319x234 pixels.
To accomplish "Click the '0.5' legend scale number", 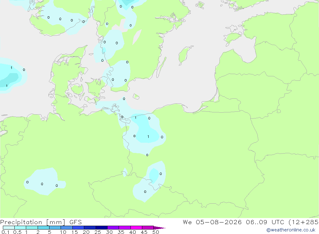I will pos(17,232).
